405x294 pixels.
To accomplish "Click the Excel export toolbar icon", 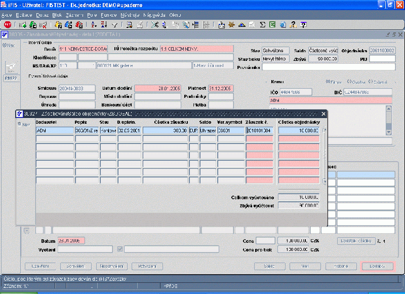I will (272, 24).
